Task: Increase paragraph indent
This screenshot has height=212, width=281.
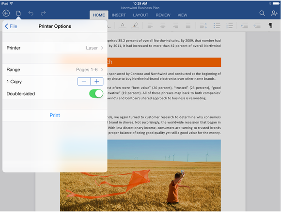Action: (257, 26)
